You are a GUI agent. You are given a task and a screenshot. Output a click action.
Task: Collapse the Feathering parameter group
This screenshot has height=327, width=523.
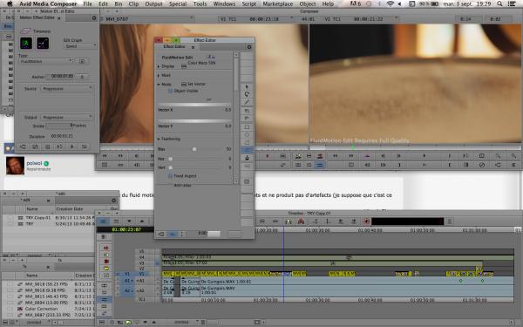pos(159,139)
